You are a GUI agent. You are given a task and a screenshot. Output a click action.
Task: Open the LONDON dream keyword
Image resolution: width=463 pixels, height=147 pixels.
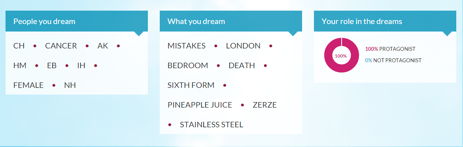243,46
